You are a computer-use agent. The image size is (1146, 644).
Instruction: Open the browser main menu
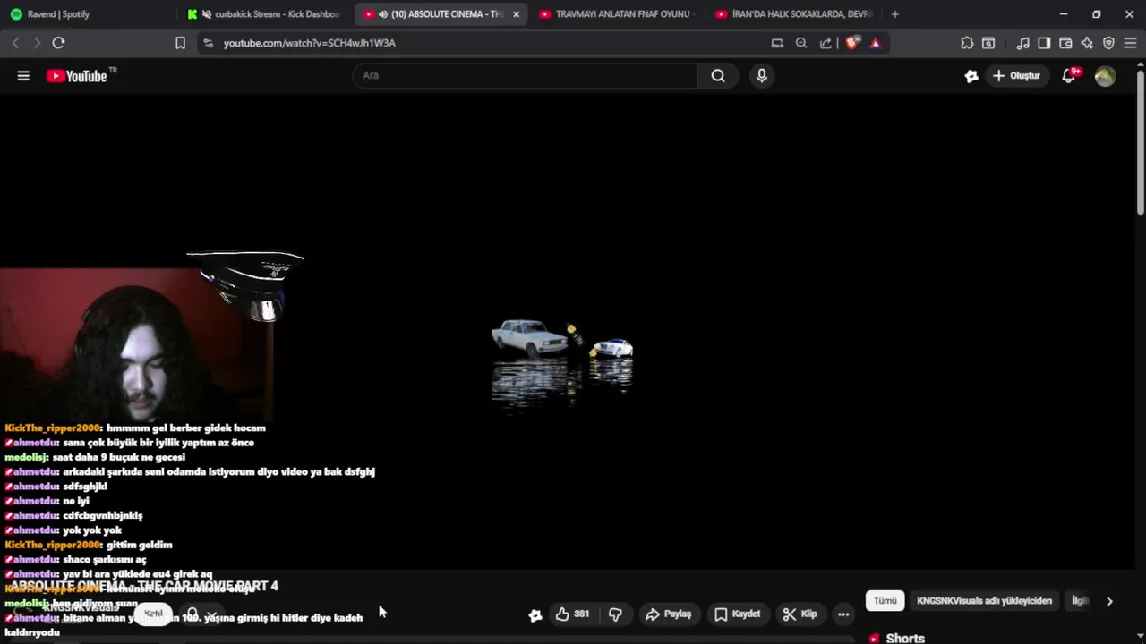point(1130,43)
